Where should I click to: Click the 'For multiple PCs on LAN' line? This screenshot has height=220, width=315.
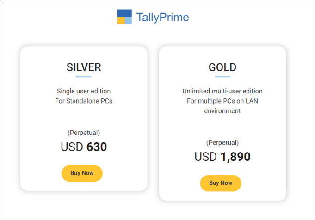pyautogui.click(x=222, y=101)
